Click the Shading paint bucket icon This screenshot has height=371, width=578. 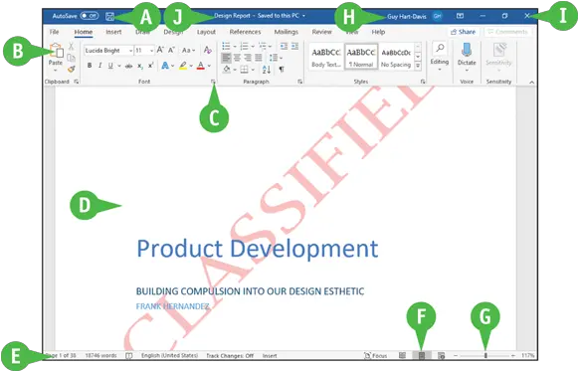point(227,69)
